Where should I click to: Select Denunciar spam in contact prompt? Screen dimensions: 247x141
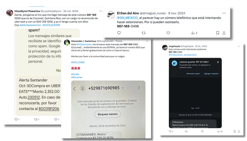click(193, 73)
